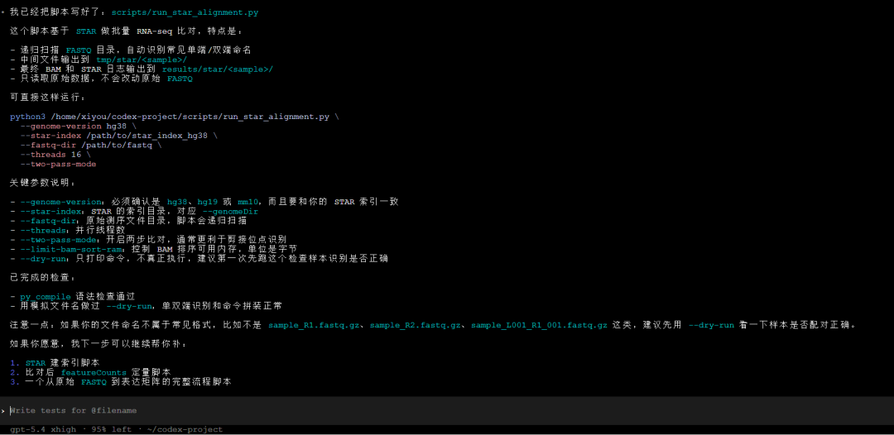Click "python3" at the start of the command

pos(27,117)
